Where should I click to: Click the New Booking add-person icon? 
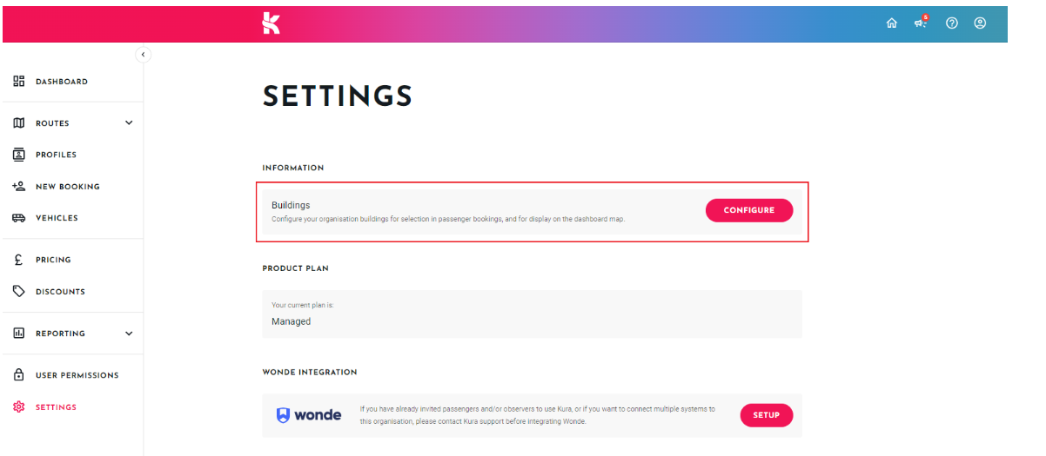coord(18,186)
